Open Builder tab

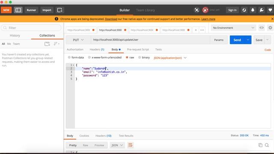pyautogui.click(x=125, y=10)
